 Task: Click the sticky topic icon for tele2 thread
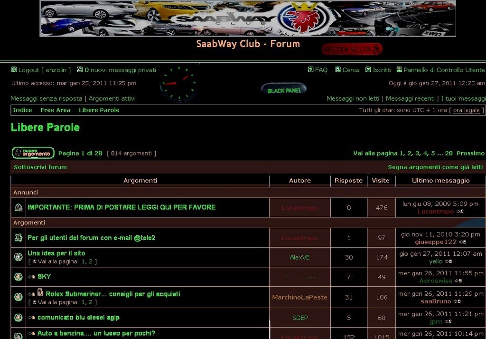point(19,238)
